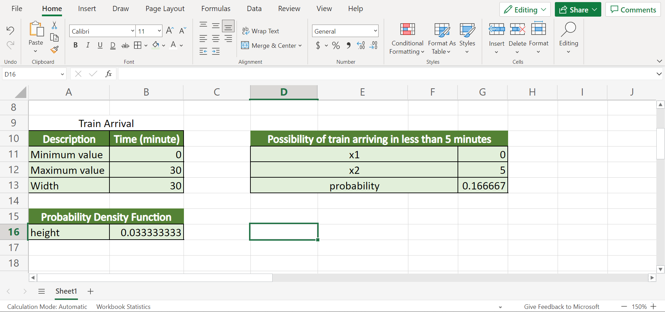
Task: Toggle Bold formatting
Action: pyautogui.click(x=76, y=45)
